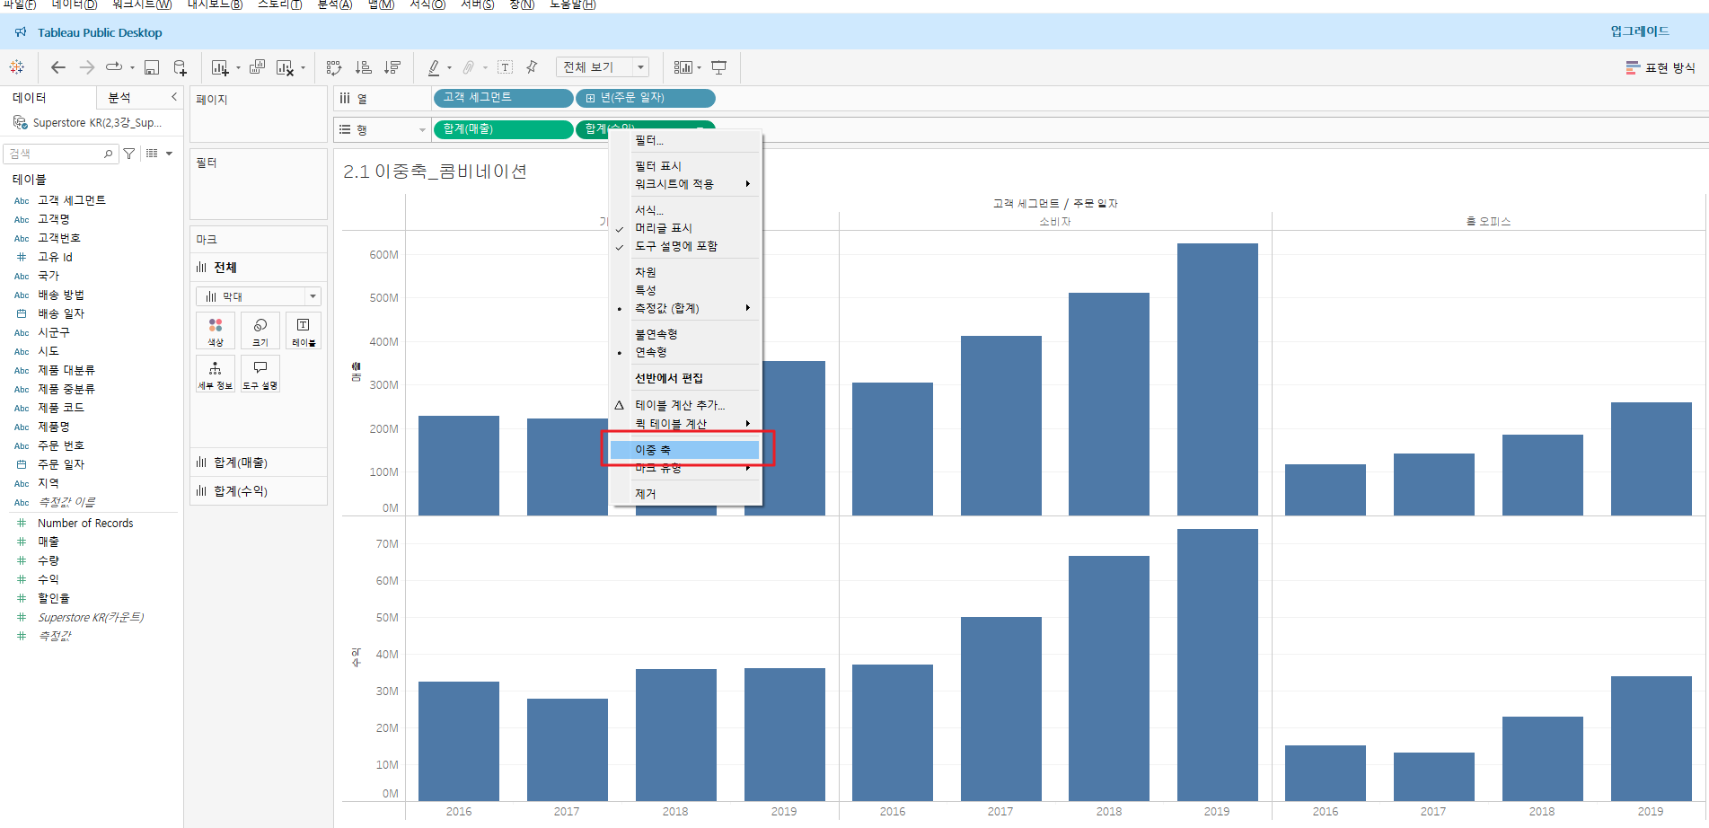Click the save workbook icon
This screenshot has width=1709, height=828.
point(152,67)
